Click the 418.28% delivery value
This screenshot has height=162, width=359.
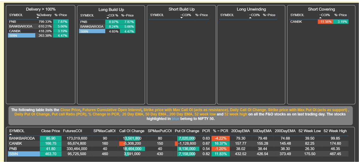(45, 31)
